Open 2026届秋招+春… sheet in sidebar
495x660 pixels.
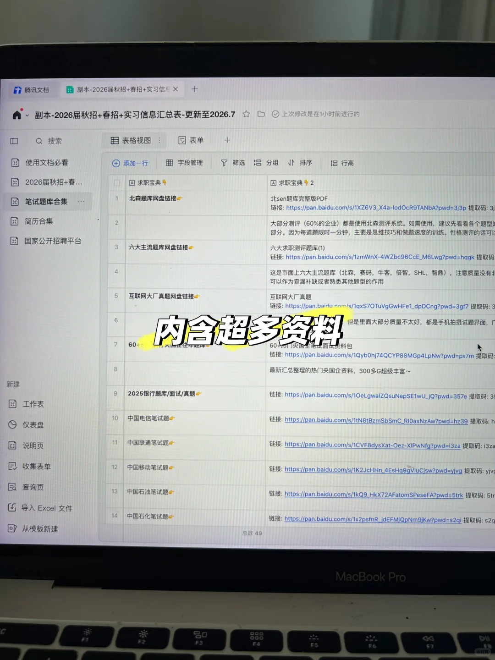(x=47, y=182)
